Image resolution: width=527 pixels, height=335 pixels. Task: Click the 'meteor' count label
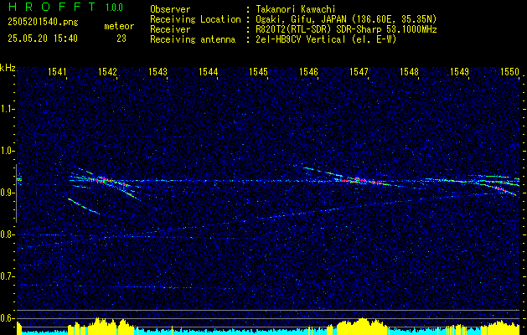pyautogui.click(x=119, y=26)
